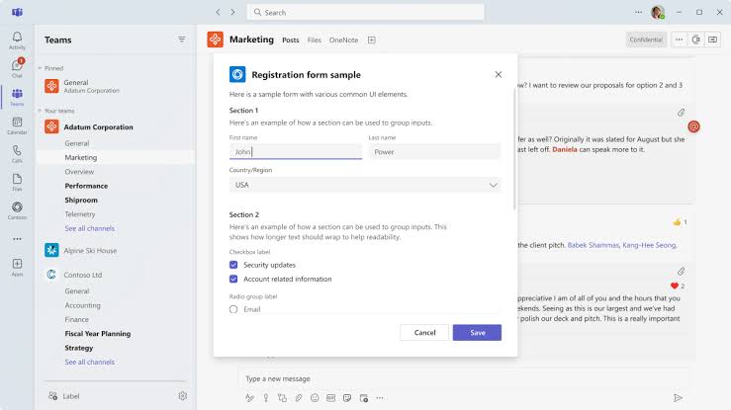
Task: Open the Teams section icon
Action: (17, 97)
